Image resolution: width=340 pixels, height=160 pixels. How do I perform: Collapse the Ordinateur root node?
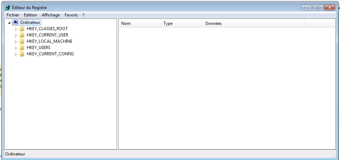pyautogui.click(x=9, y=23)
